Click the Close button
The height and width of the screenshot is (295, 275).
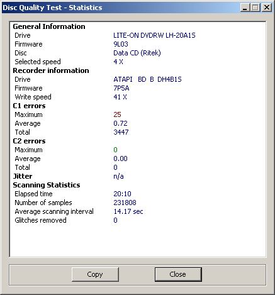point(178,274)
